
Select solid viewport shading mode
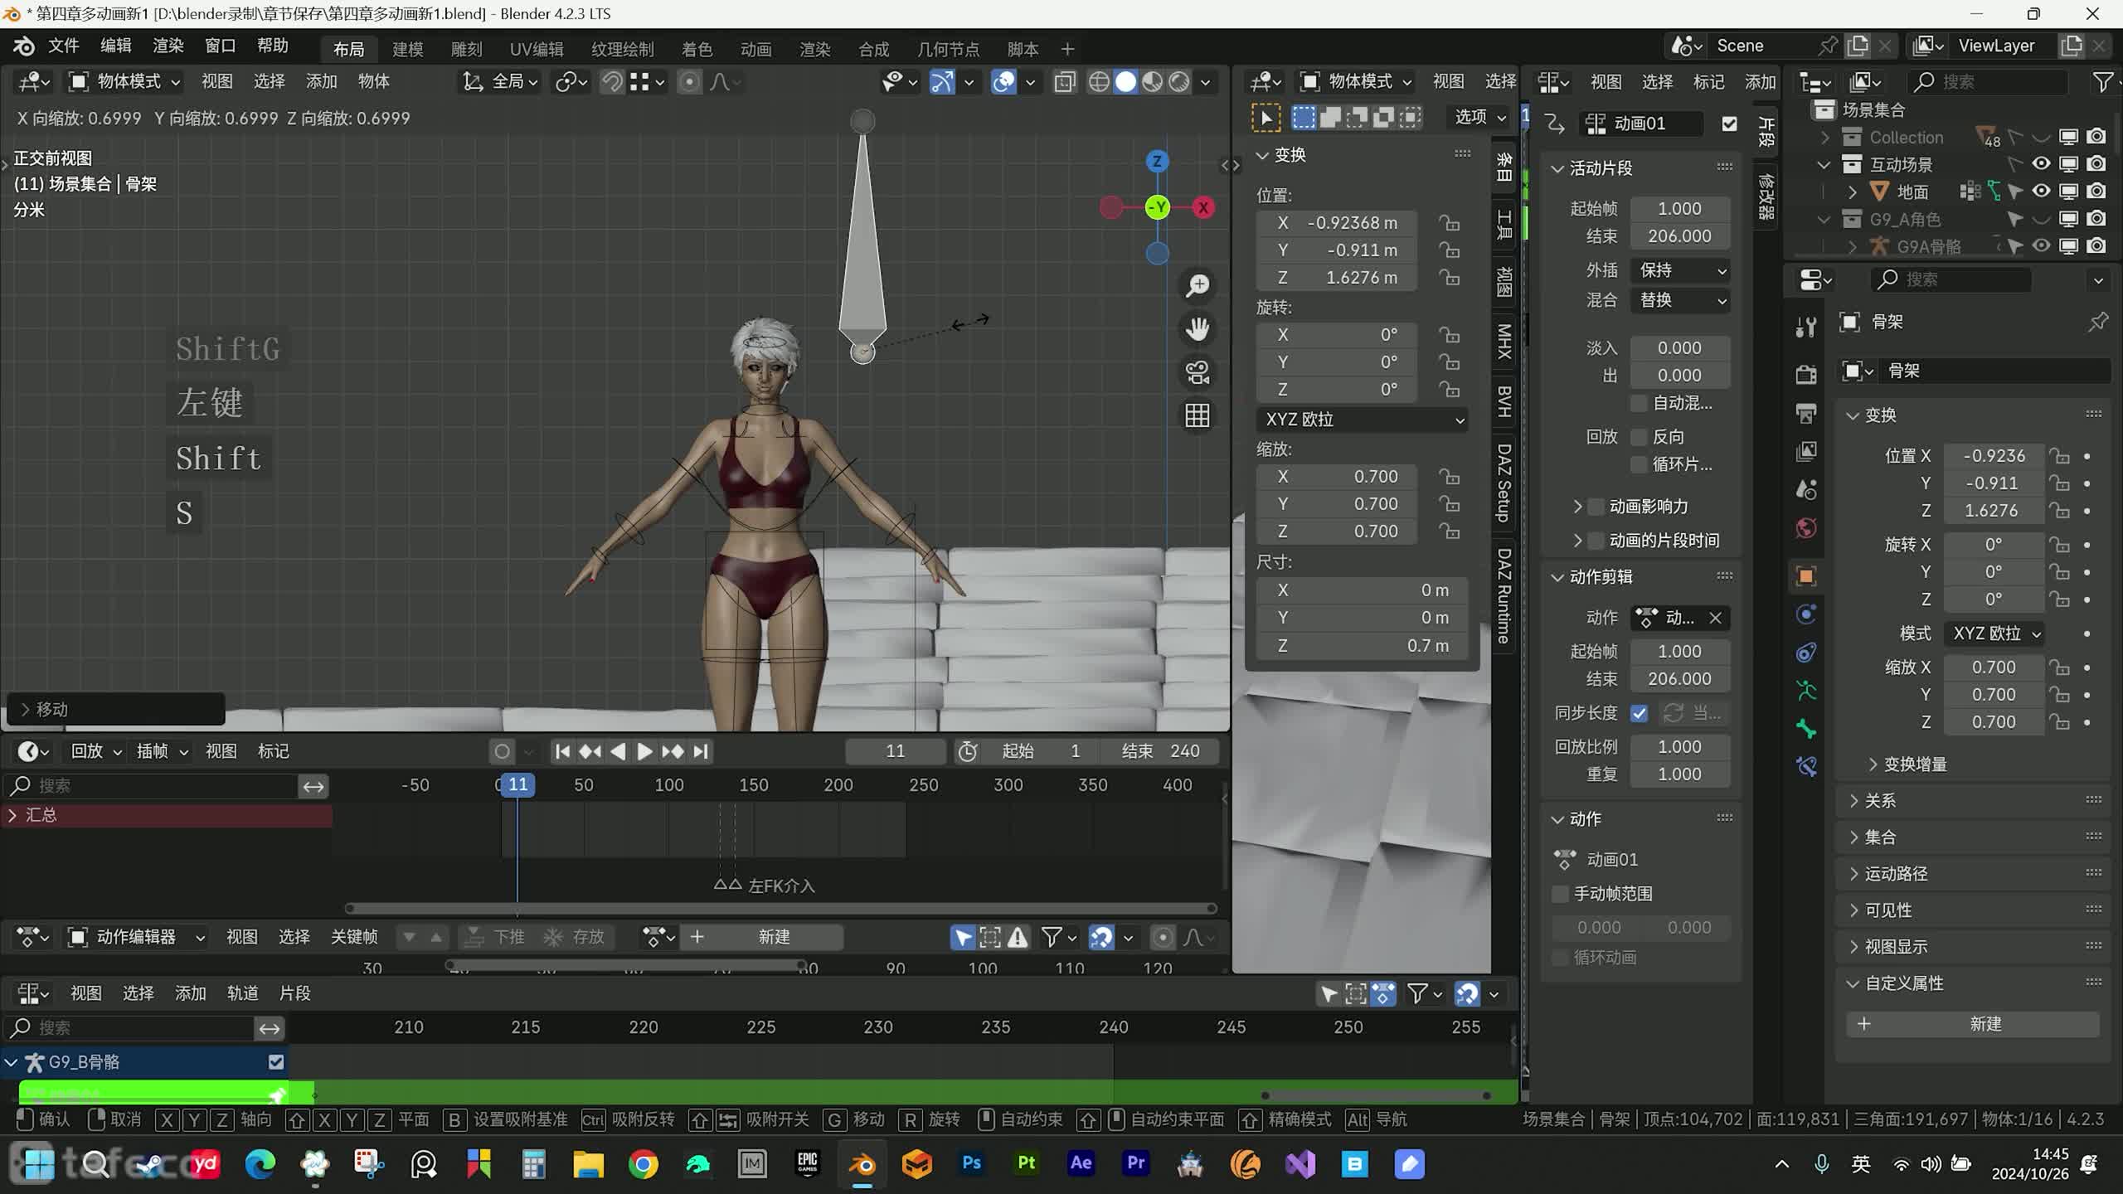pyautogui.click(x=1125, y=81)
